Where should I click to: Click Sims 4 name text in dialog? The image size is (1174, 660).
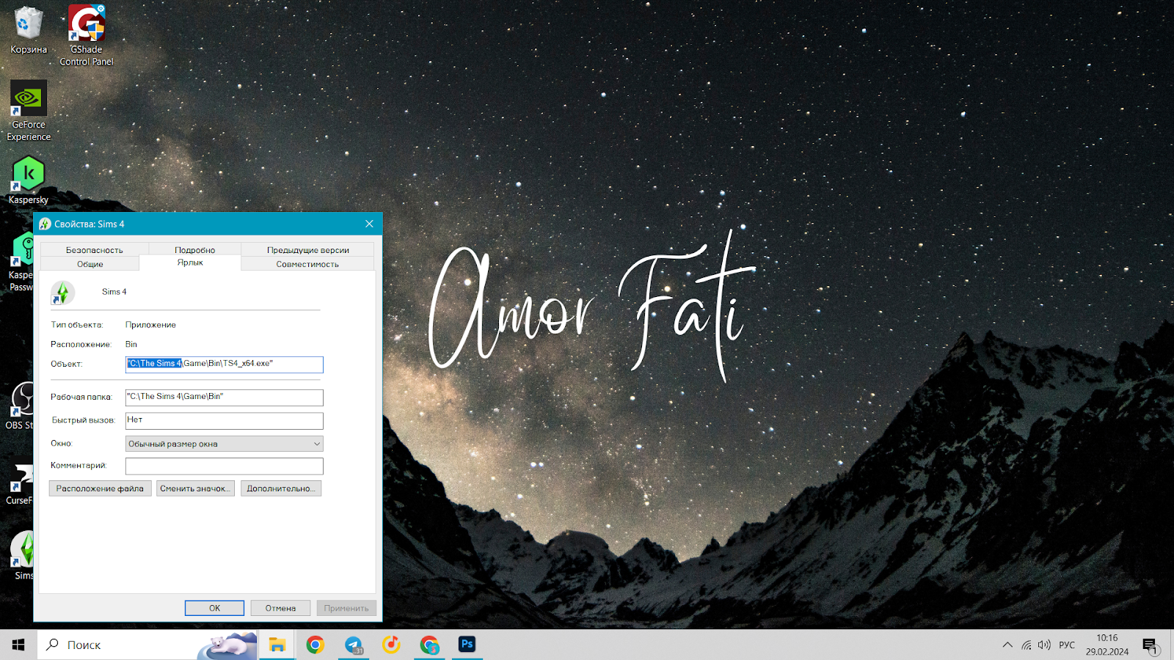point(114,292)
